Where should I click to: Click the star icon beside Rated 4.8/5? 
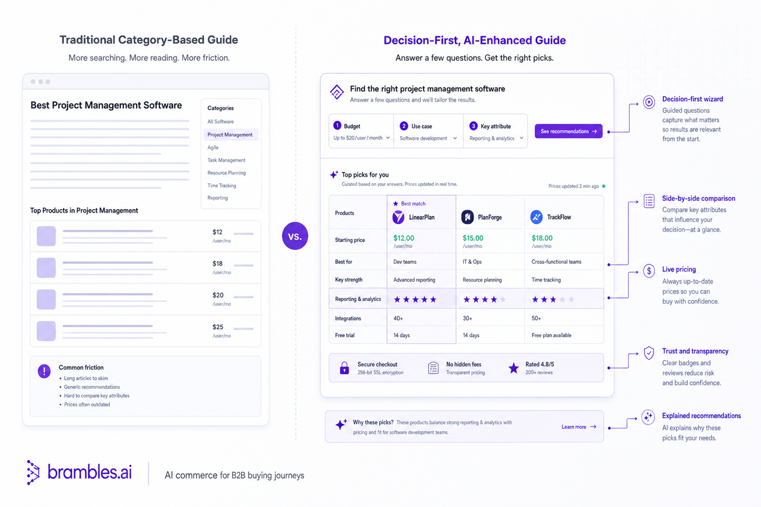pyautogui.click(x=514, y=368)
